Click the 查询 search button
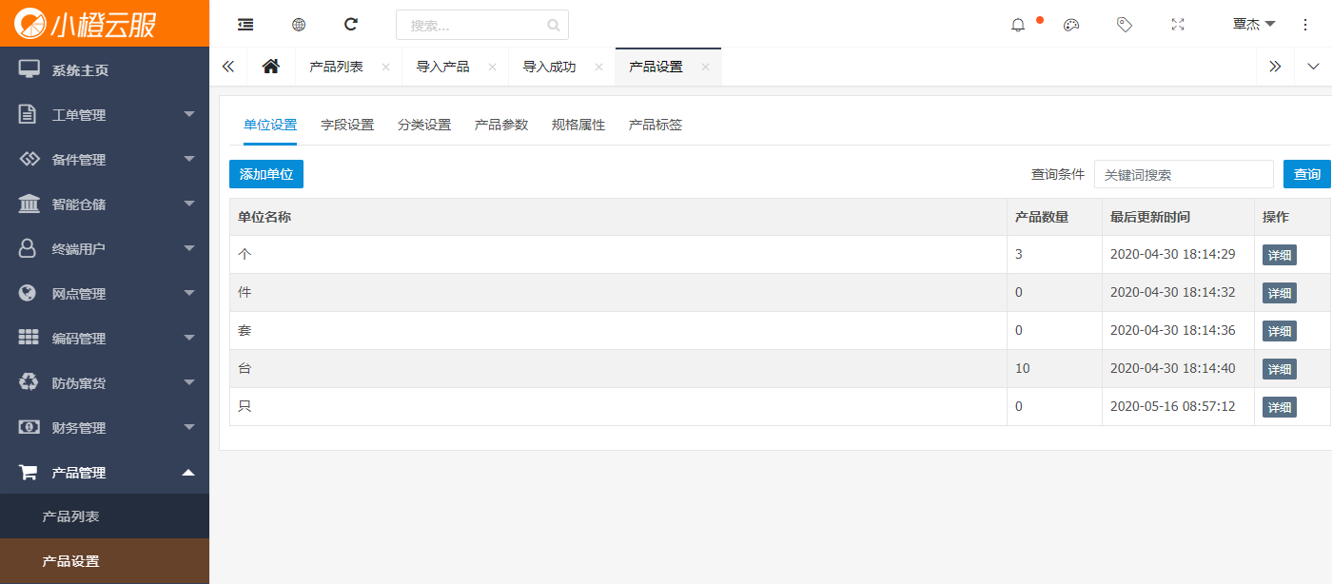Image resolution: width=1332 pixels, height=584 pixels. 1306,174
